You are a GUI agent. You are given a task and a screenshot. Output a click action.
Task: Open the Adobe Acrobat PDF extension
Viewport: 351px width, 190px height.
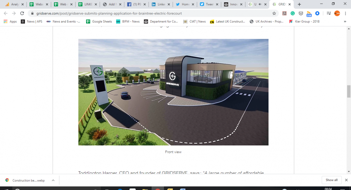[x=284, y=13]
